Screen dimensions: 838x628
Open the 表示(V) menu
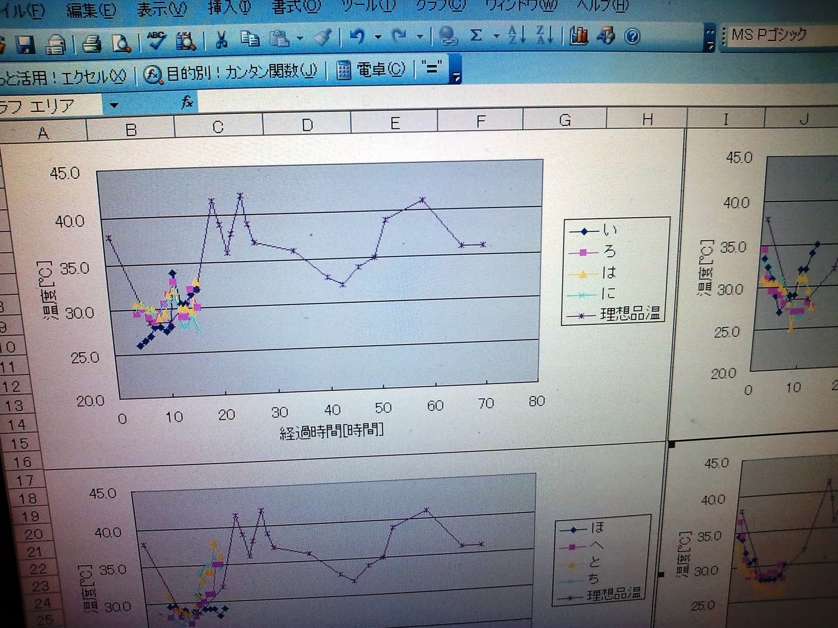pyautogui.click(x=162, y=9)
